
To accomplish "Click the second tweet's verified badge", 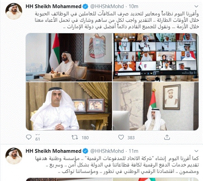I will point(85,151).
